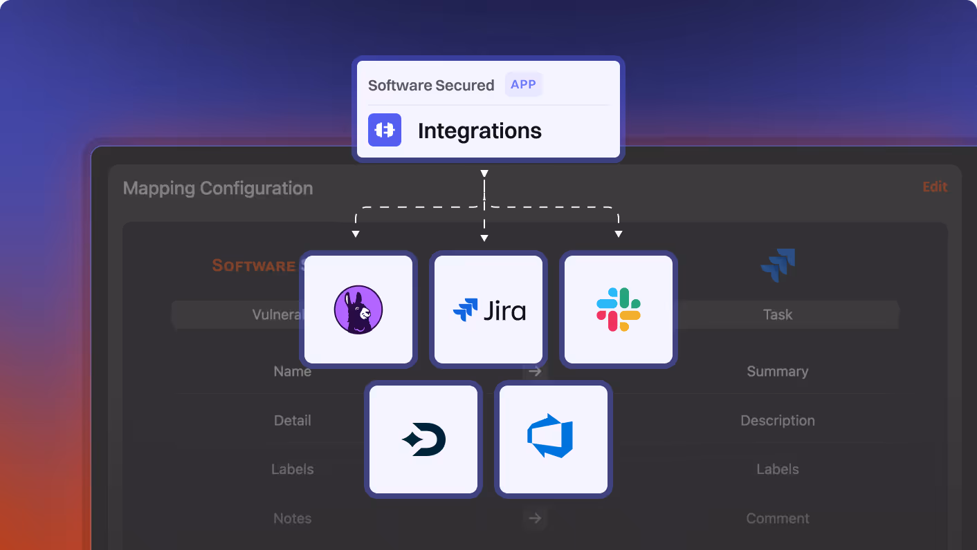Select the dark D-logo integration tile
This screenshot has height=550, width=977.
pos(423,439)
